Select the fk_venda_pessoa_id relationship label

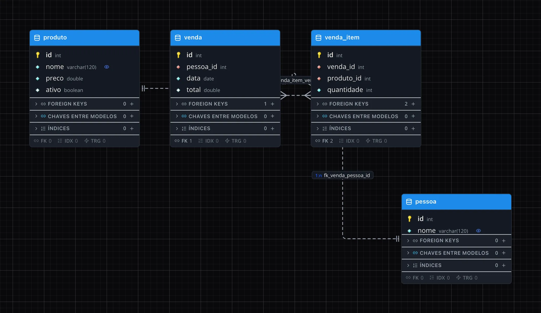[x=343, y=175]
